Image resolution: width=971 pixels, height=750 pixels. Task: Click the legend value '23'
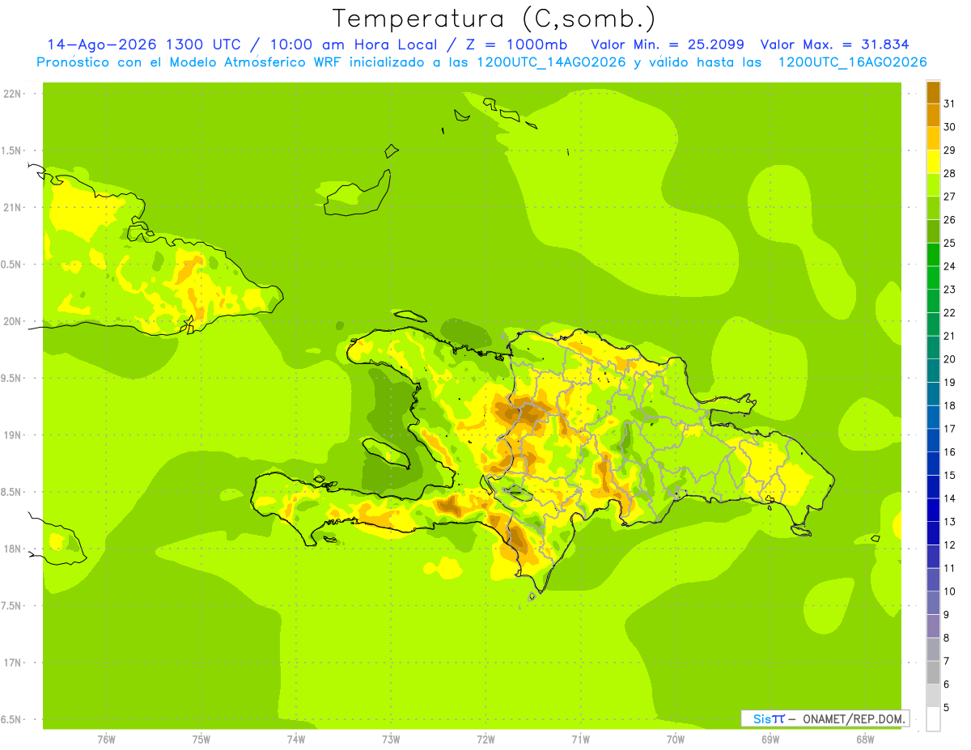tap(950, 290)
